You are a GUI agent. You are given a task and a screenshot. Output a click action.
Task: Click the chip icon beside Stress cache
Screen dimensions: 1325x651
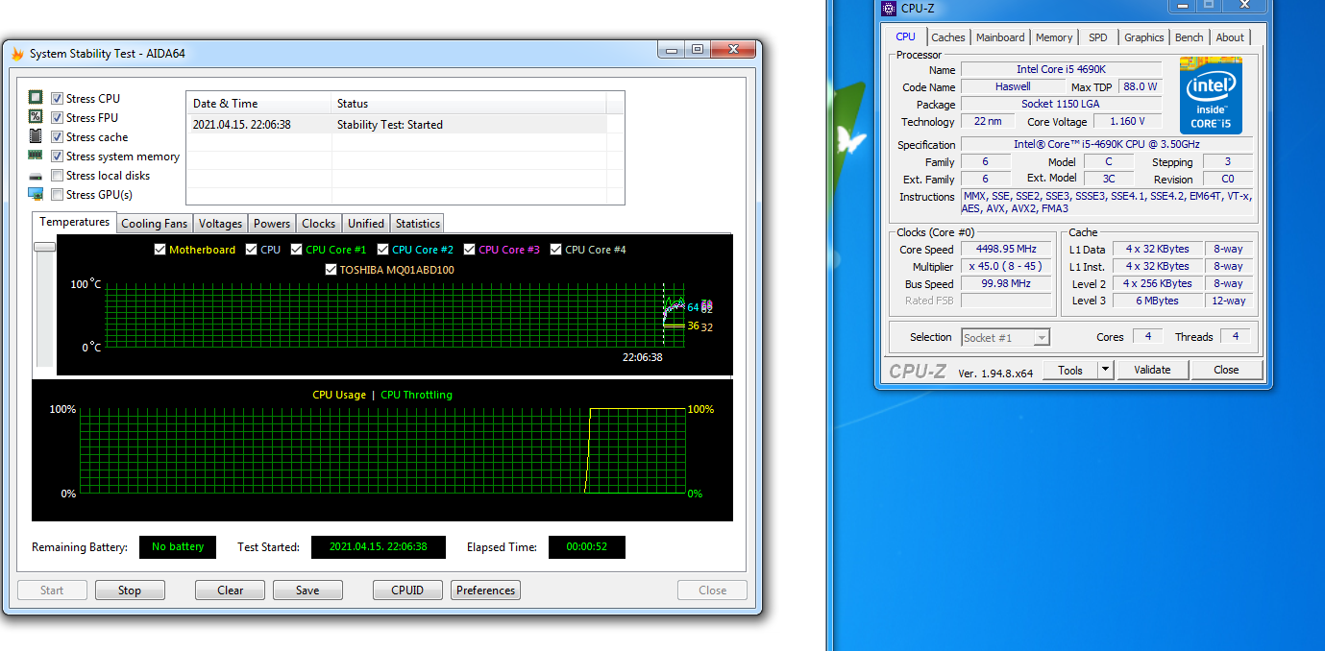point(36,136)
